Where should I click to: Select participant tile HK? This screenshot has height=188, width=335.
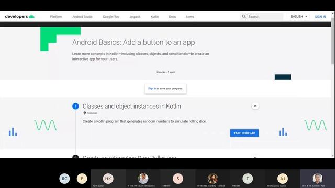point(108,179)
